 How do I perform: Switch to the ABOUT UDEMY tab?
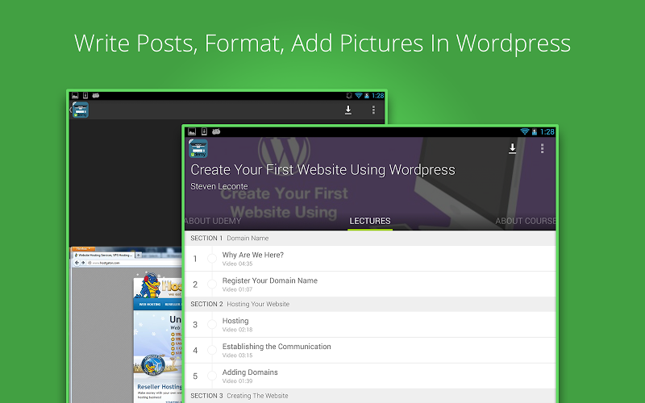(x=213, y=221)
